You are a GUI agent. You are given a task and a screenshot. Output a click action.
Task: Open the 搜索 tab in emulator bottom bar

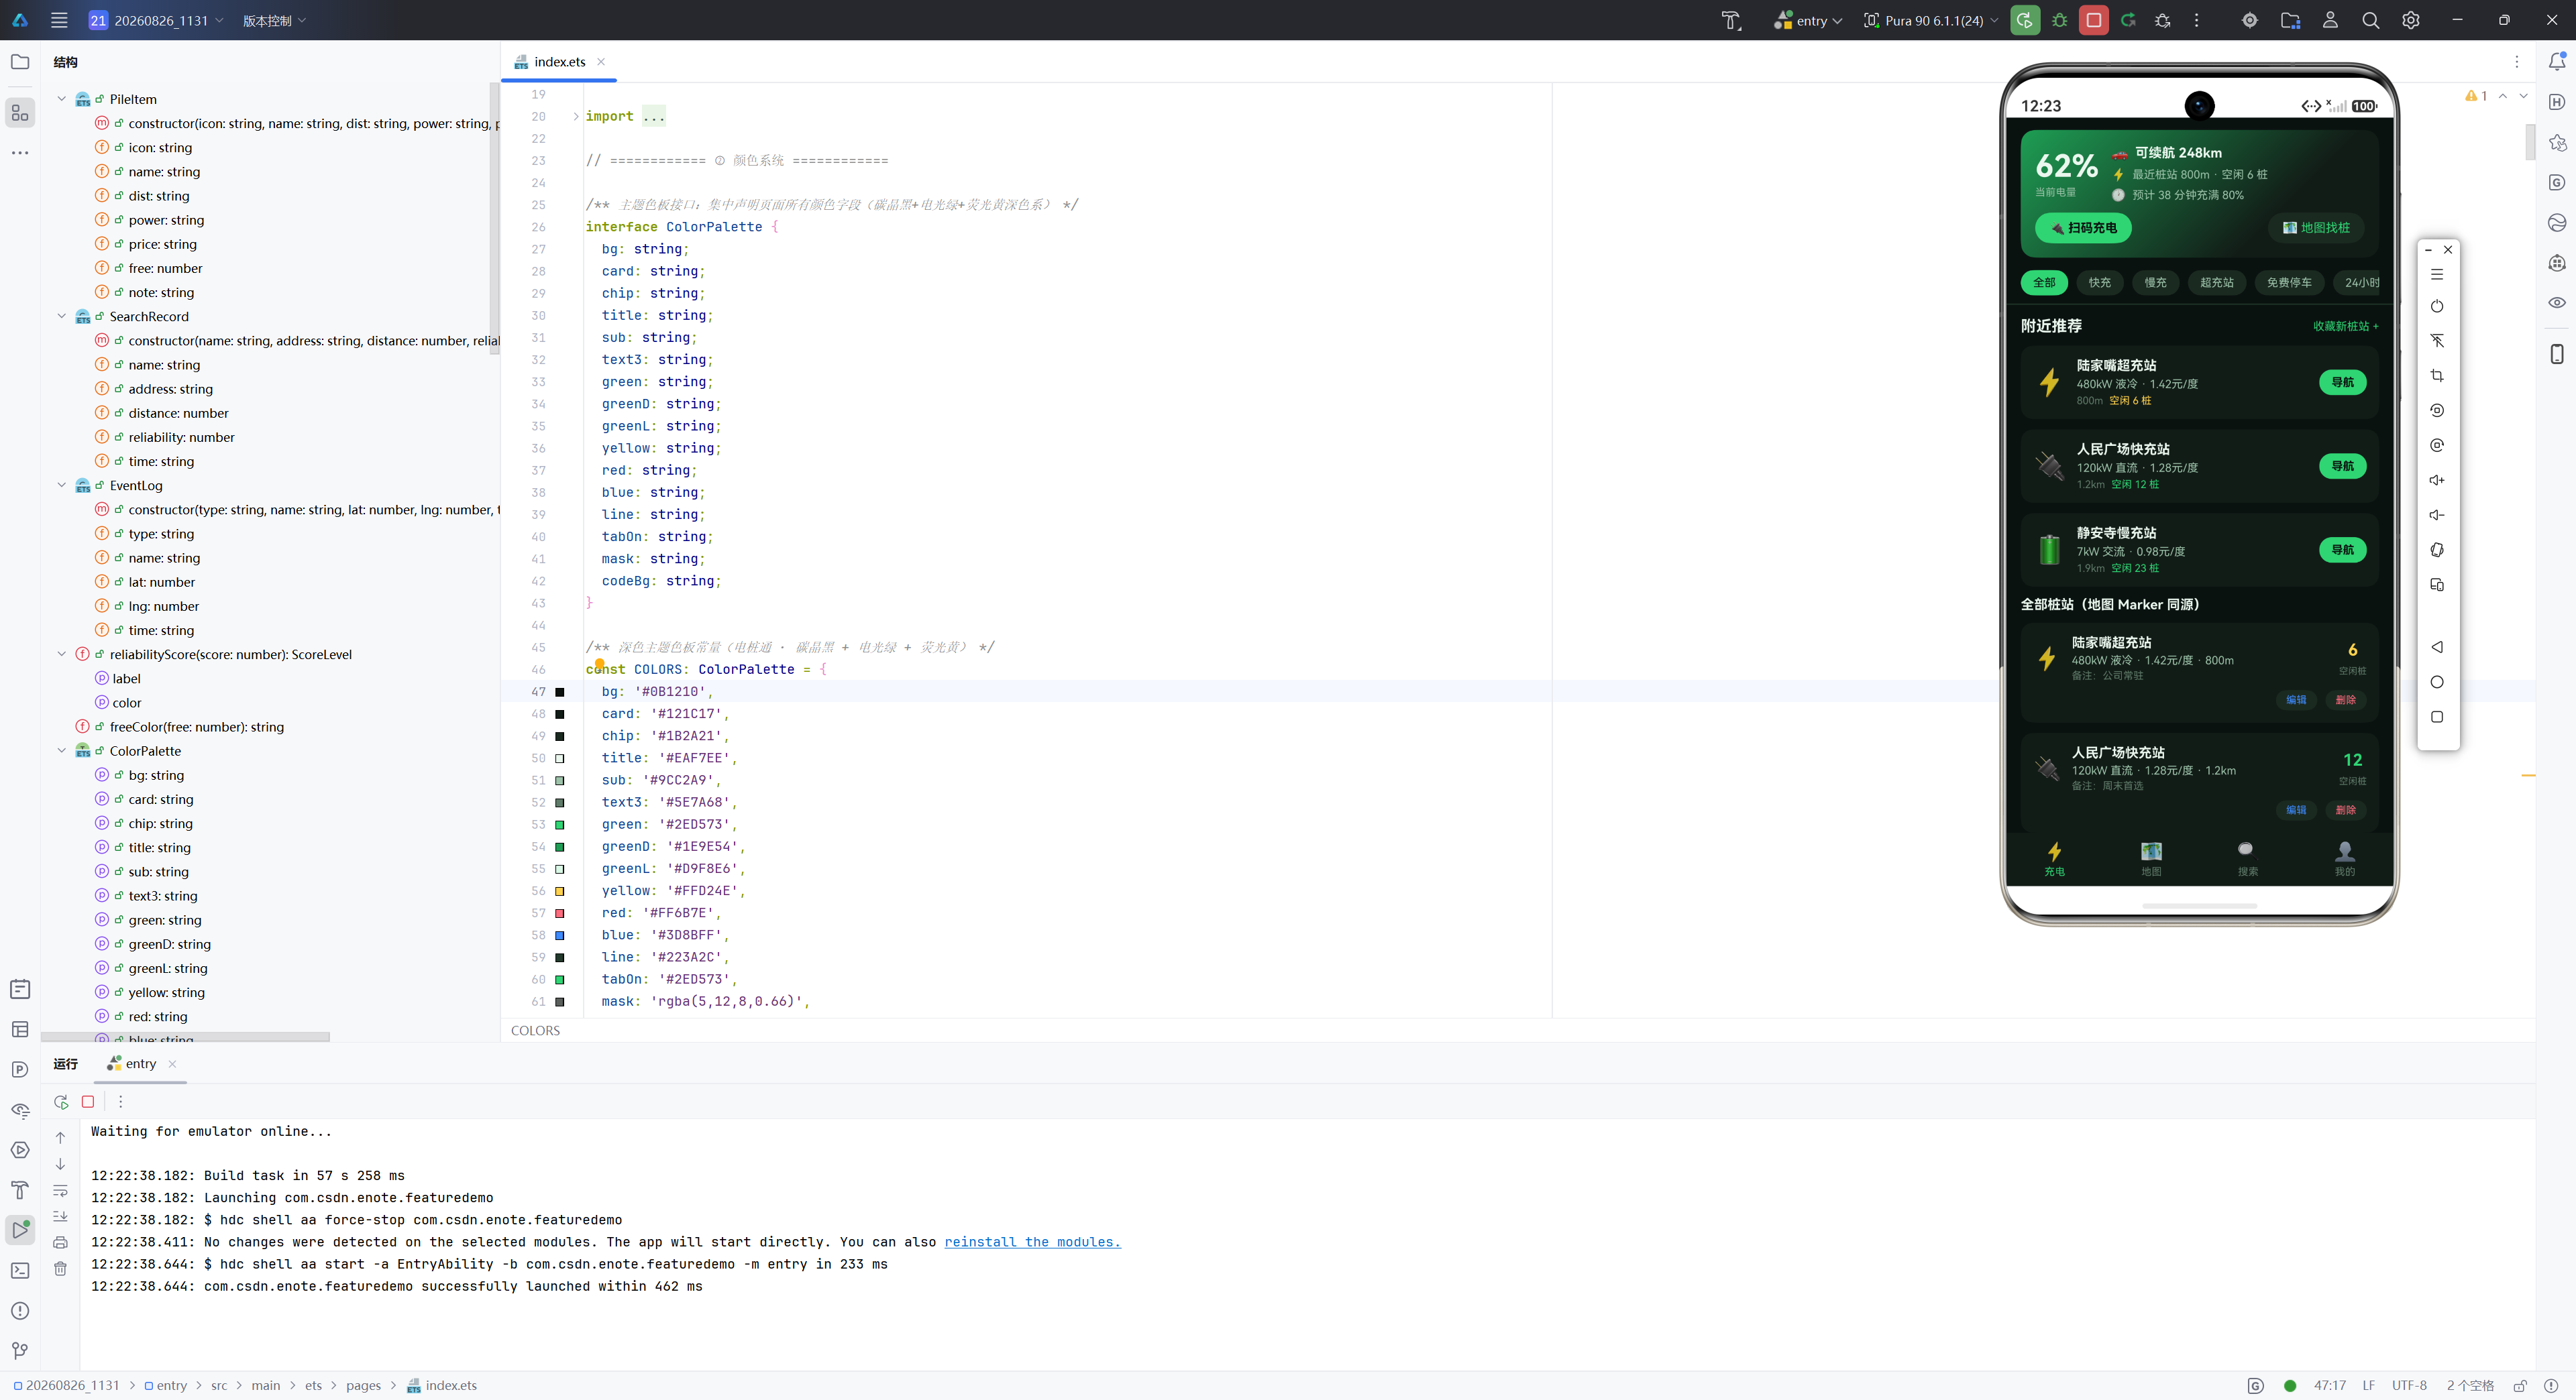tap(2247, 858)
